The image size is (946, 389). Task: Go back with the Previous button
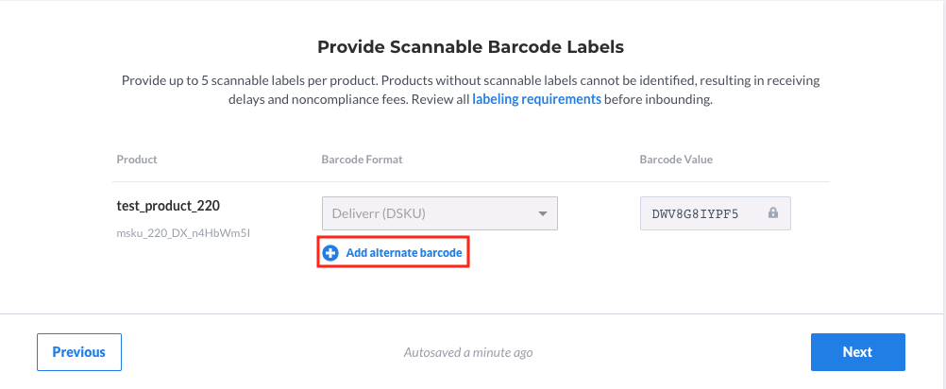tap(79, 352)
